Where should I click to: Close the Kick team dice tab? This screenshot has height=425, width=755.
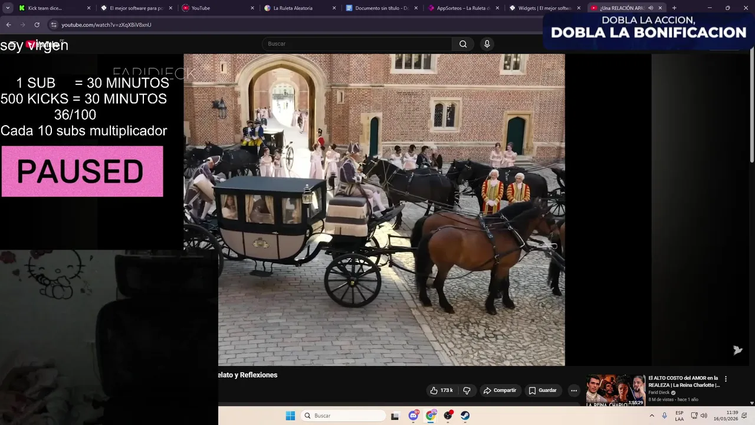pyautogui.click(x=89, y=8)
